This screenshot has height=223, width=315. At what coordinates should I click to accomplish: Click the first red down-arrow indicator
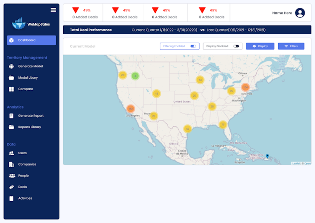click(76, 10)
